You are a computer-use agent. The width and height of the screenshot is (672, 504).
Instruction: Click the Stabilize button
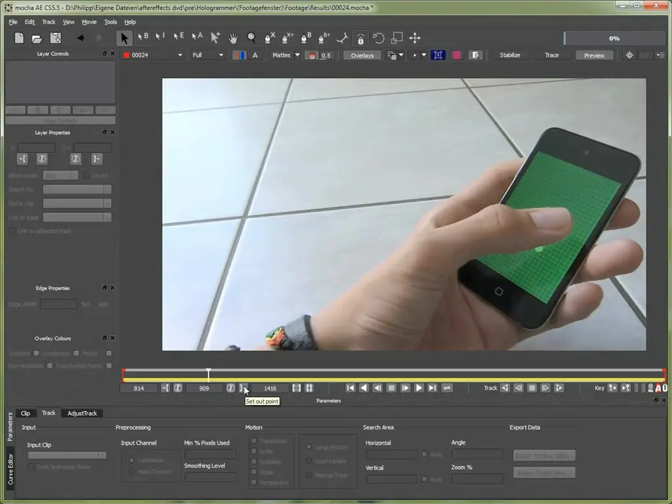tap(509, 55)
